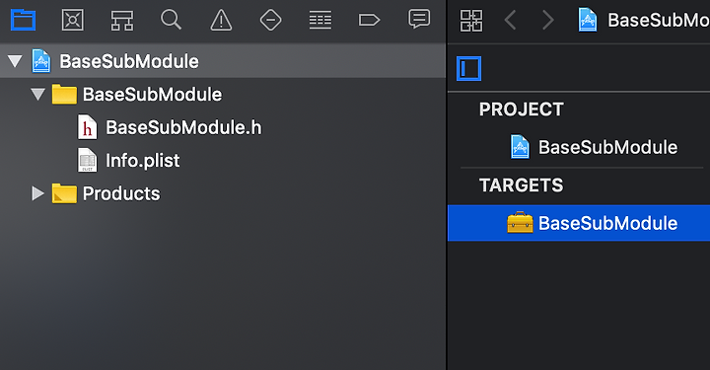Viewport: 710px width, 370px height.
Task: Collapse the BaseSubModule project root
Action: coord(15,61)
